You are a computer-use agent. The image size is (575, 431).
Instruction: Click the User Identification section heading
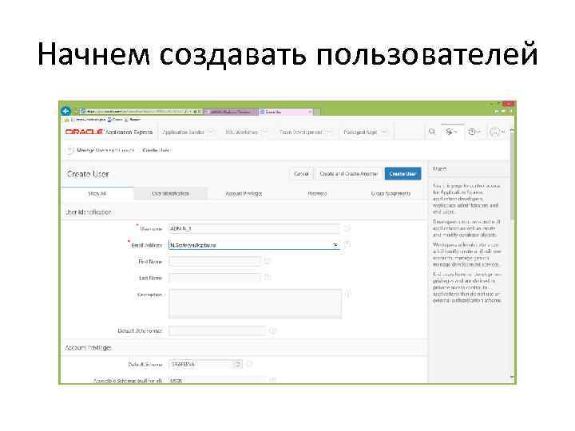coord(88,212)
